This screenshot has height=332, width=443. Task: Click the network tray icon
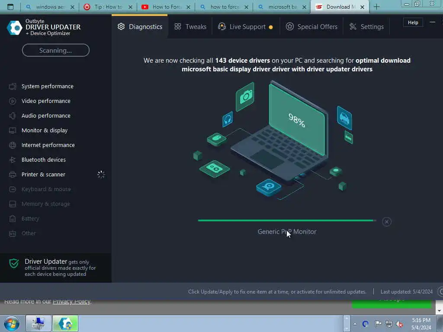click(389, 324)
